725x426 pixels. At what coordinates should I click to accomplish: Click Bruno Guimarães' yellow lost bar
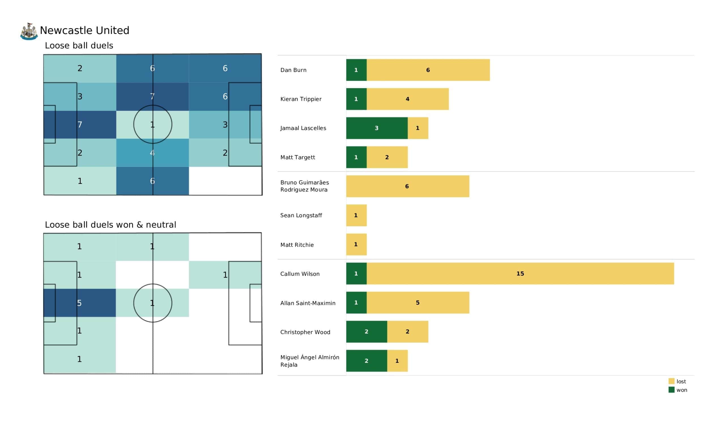click(x=407, y=186)
